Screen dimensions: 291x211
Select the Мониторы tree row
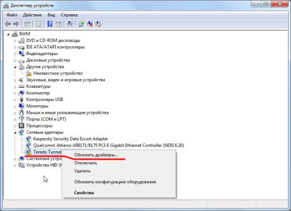point(37,106)
